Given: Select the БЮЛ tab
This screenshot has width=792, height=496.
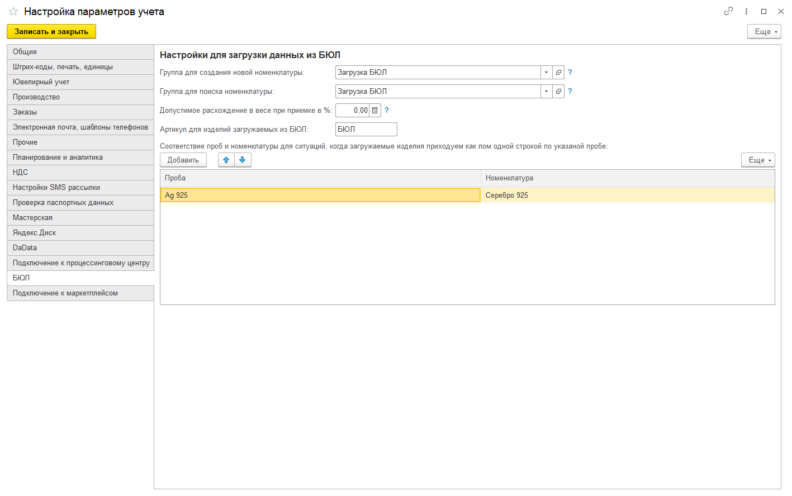Looking at the screenshot, I should pyautogui.click(x=80, y=278).
